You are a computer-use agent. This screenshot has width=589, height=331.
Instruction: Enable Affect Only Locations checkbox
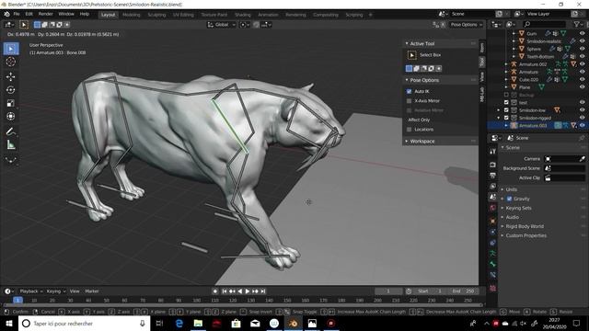coord(409,130)
